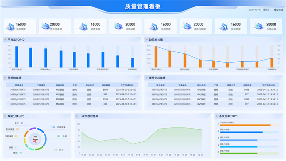This screenshot has width=286, height=161.
Task: Click the 12-01 label on the 一次交检合格率 axis
Action: tap(201, 155)
